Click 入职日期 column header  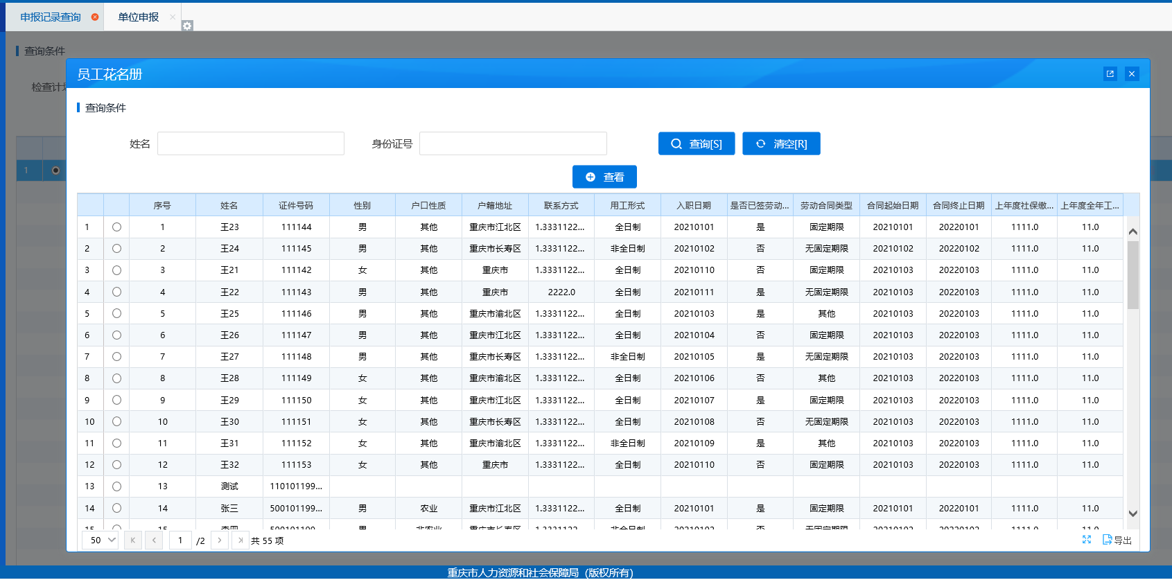(x=694, y=206)
